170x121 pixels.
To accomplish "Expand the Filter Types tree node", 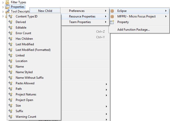I will (3, 2).
